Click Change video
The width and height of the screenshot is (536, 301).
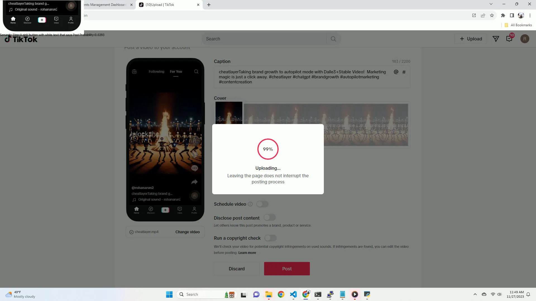(x=187, y=232)
